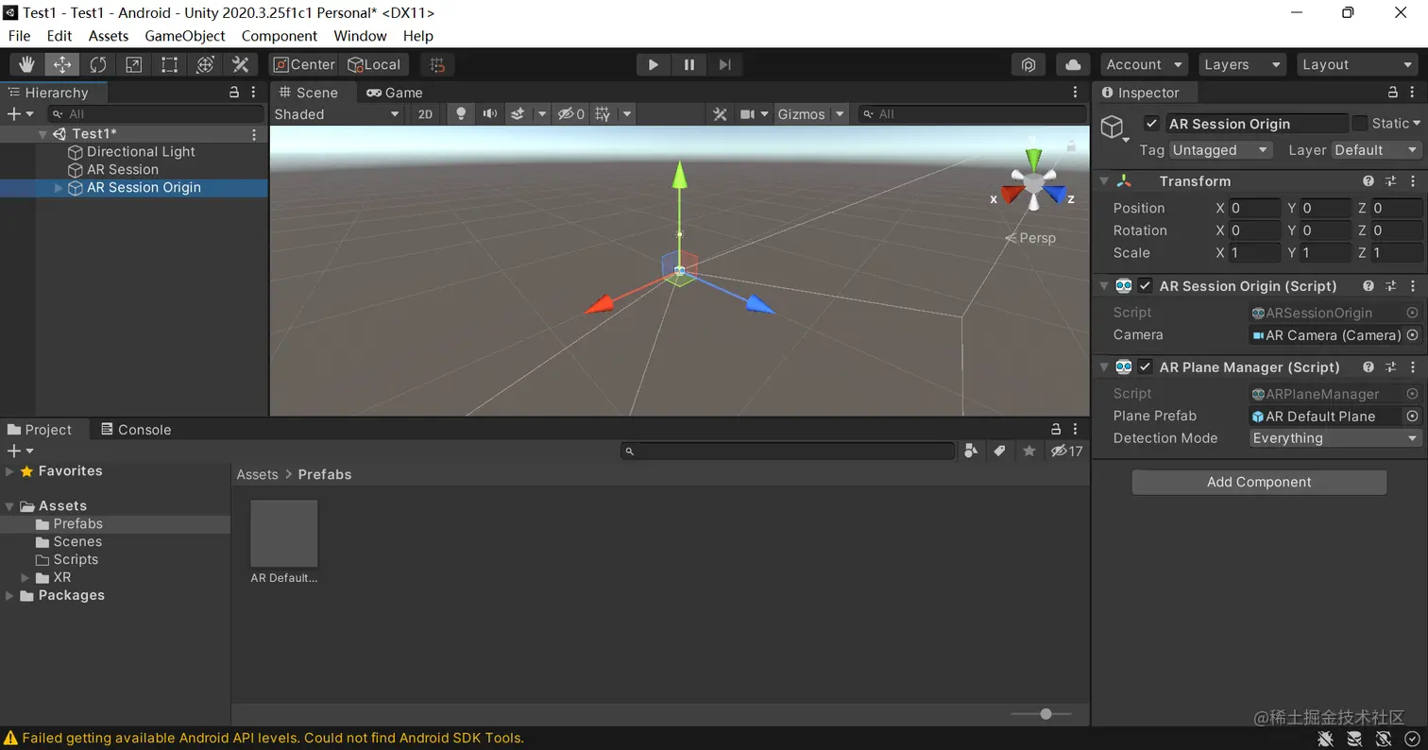Toggle scene grid visibility icon
Viewport: 1428px width, 750px height.
point(603,114)
